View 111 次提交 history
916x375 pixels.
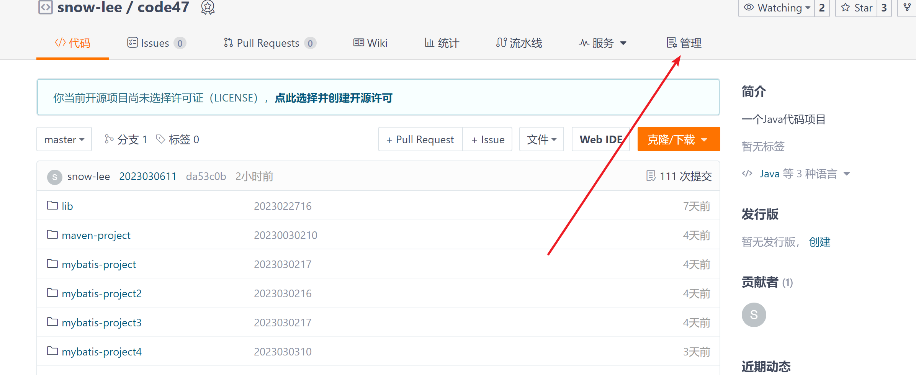pyautogui.click(x=679, y=176)
